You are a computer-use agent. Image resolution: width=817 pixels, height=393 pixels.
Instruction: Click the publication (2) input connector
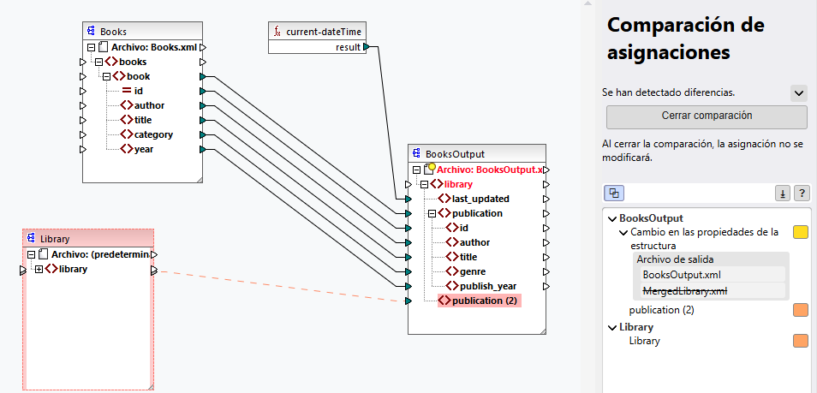point(408,301)
